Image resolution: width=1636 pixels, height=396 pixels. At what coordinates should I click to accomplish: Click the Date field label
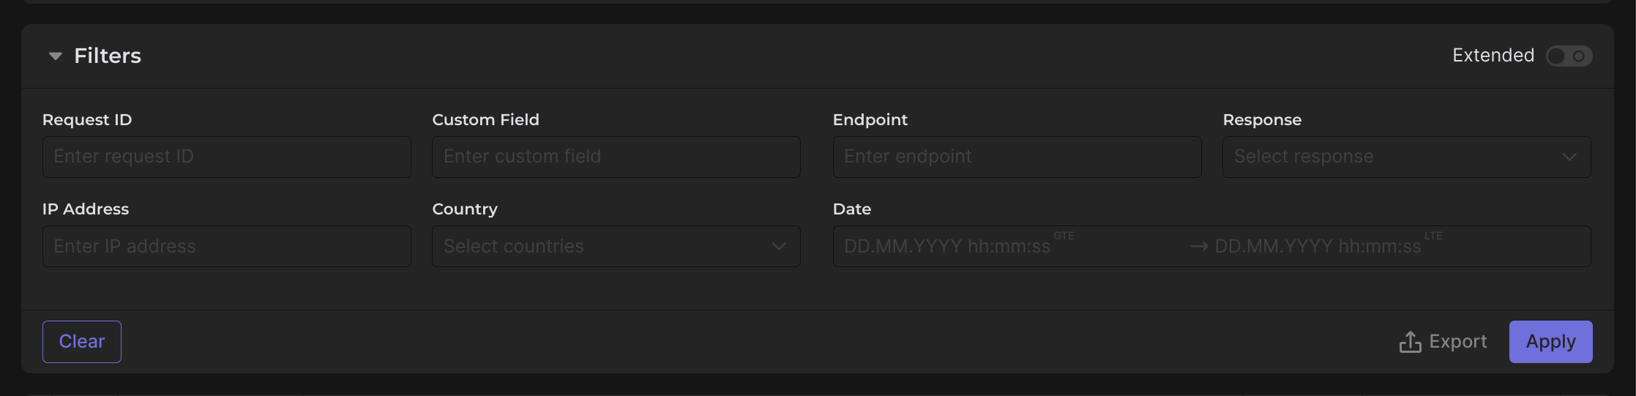(852, 209)
